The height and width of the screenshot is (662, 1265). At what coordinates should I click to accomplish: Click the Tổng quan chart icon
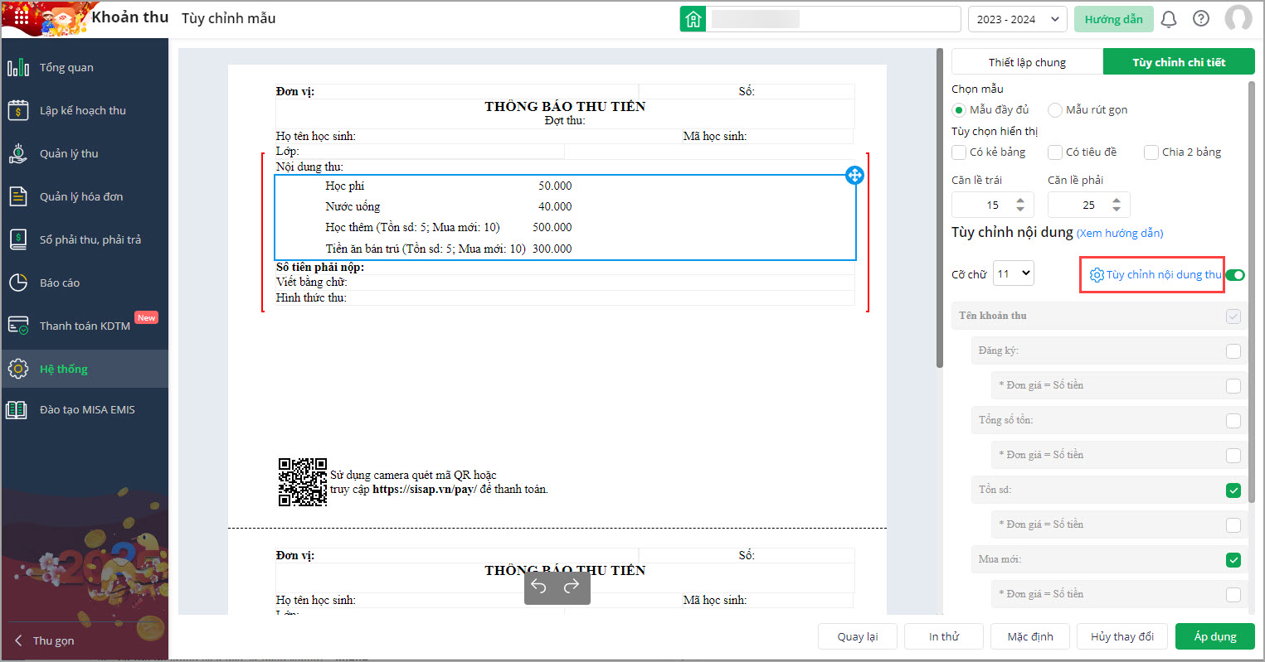click(x=18, y=67)
